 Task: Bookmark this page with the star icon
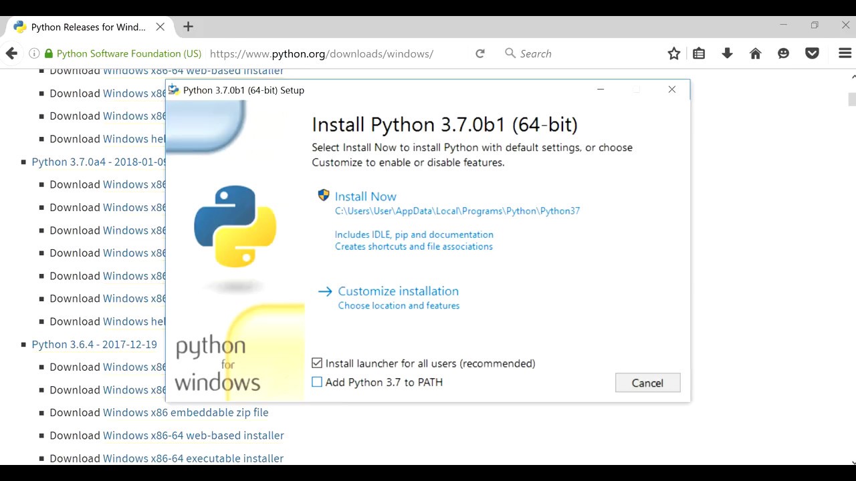point(673,53)
